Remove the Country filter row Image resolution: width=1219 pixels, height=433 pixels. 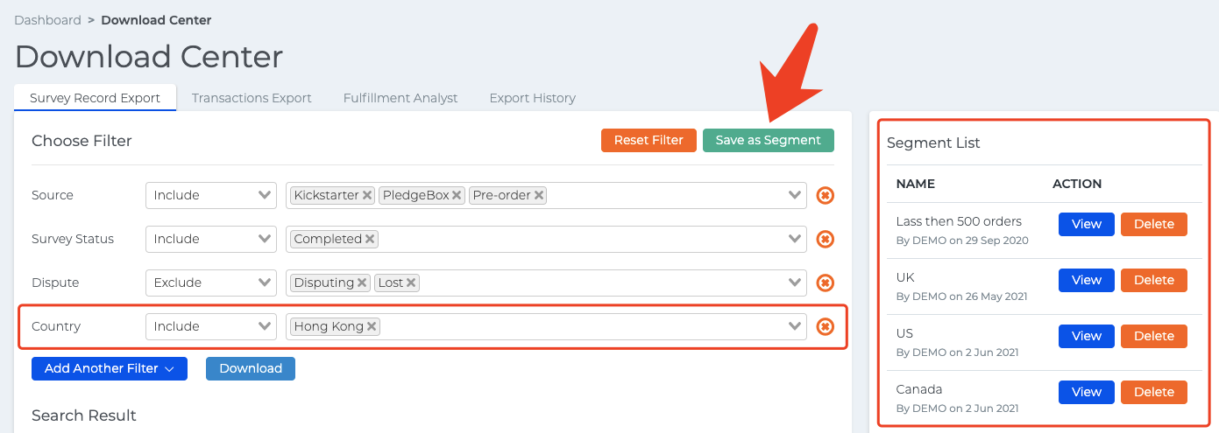click(x=825, y=326)
